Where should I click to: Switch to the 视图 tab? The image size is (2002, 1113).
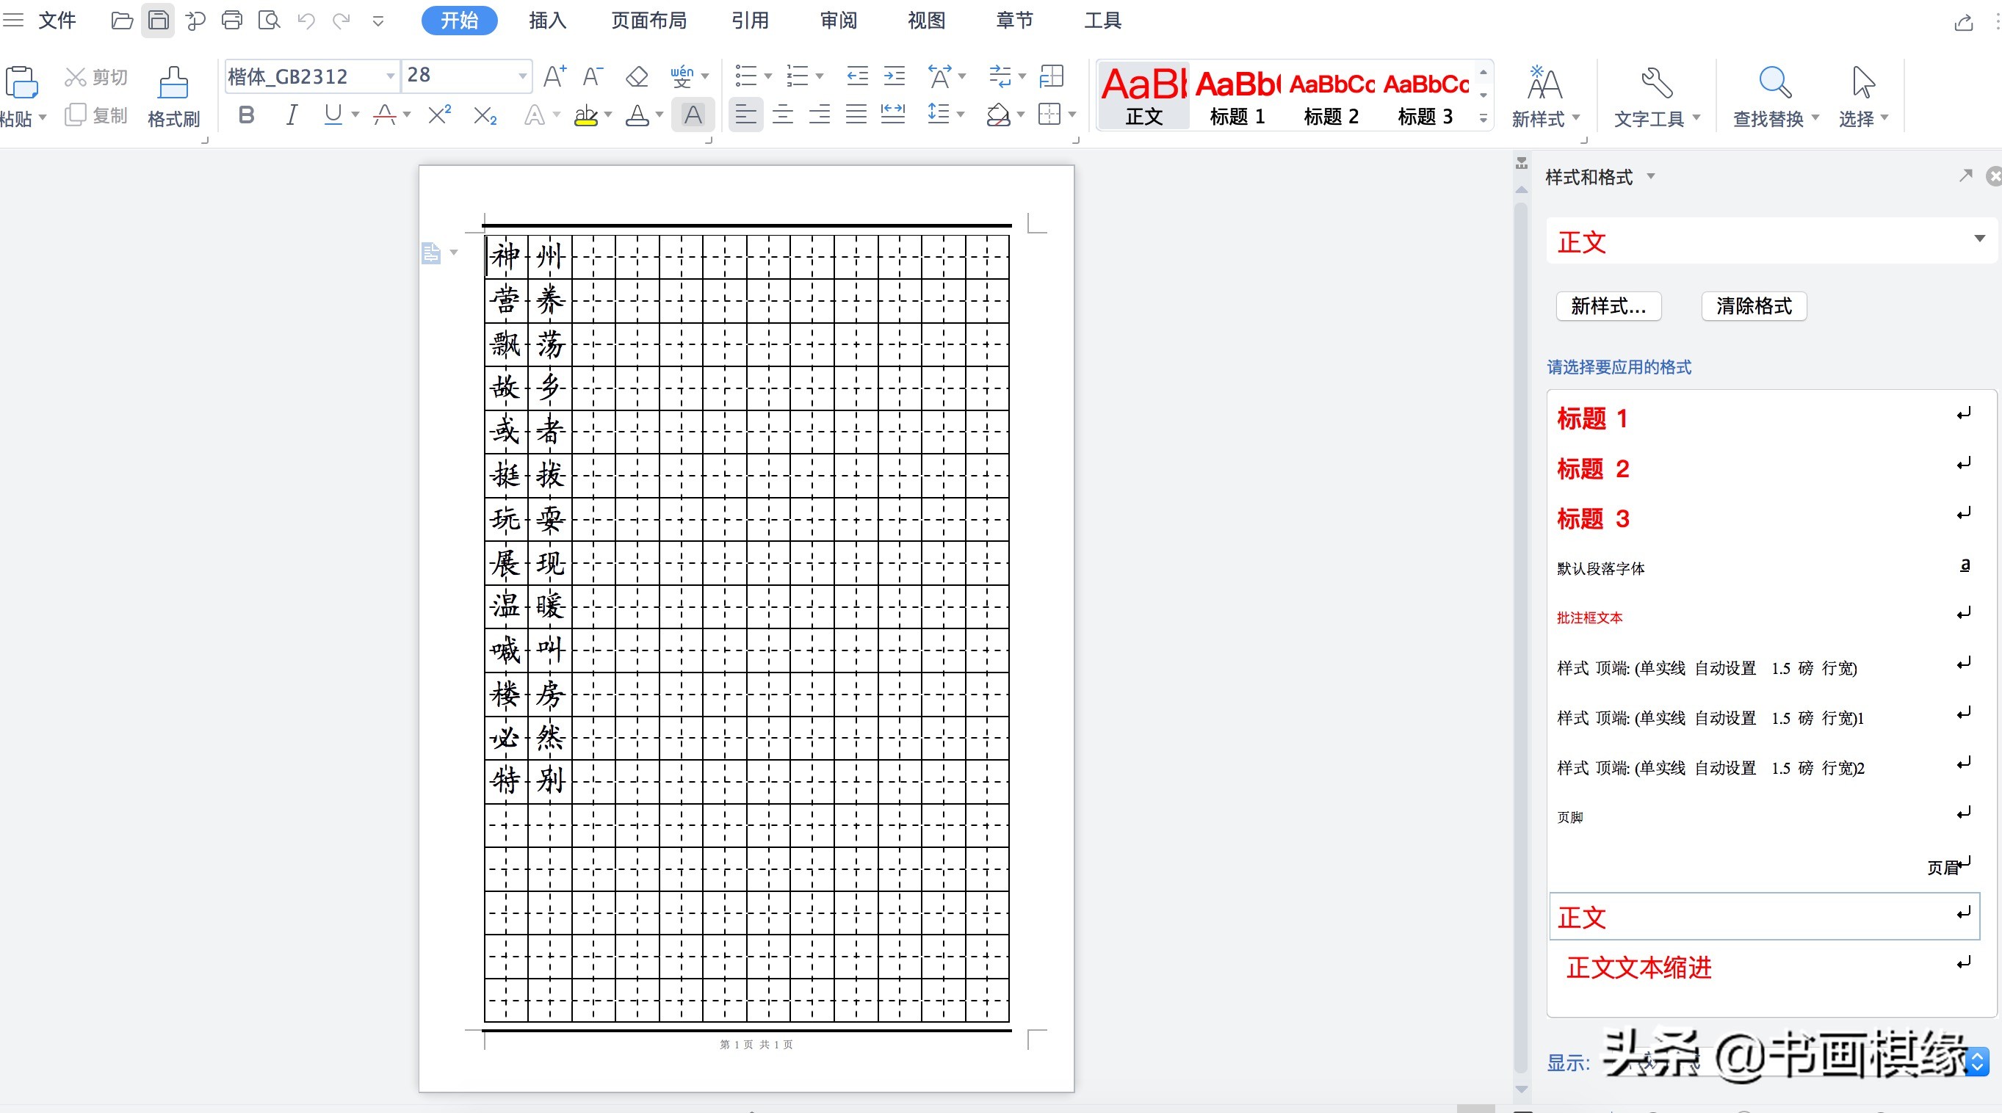[926, 21]
